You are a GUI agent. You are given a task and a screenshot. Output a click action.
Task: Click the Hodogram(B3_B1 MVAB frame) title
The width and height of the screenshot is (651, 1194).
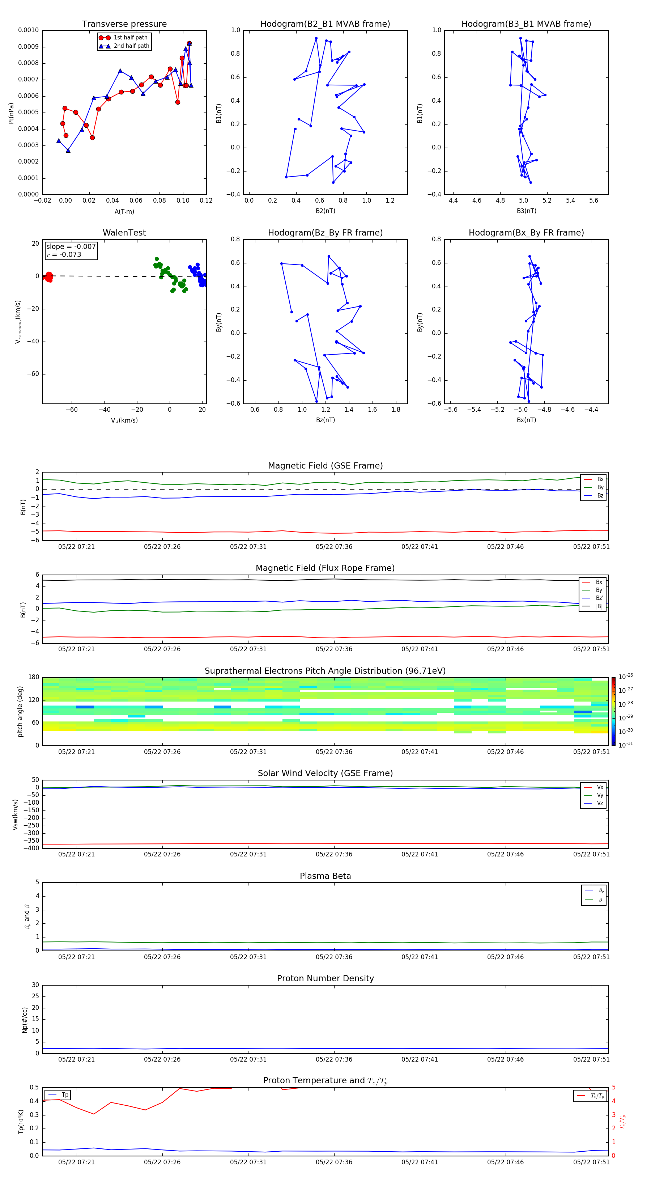[x=526, y=24]
